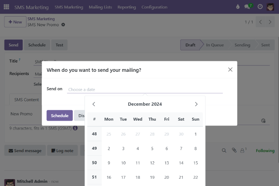Click the info icon next to GSM7 text
Viewport: 279px width, 186px height.
(x=75, y=128)
